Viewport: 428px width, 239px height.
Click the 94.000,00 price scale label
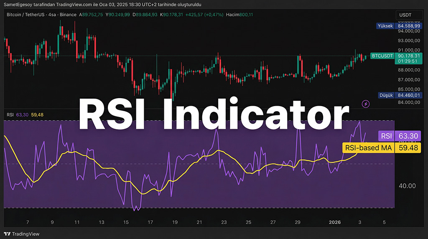coord(408,31)
